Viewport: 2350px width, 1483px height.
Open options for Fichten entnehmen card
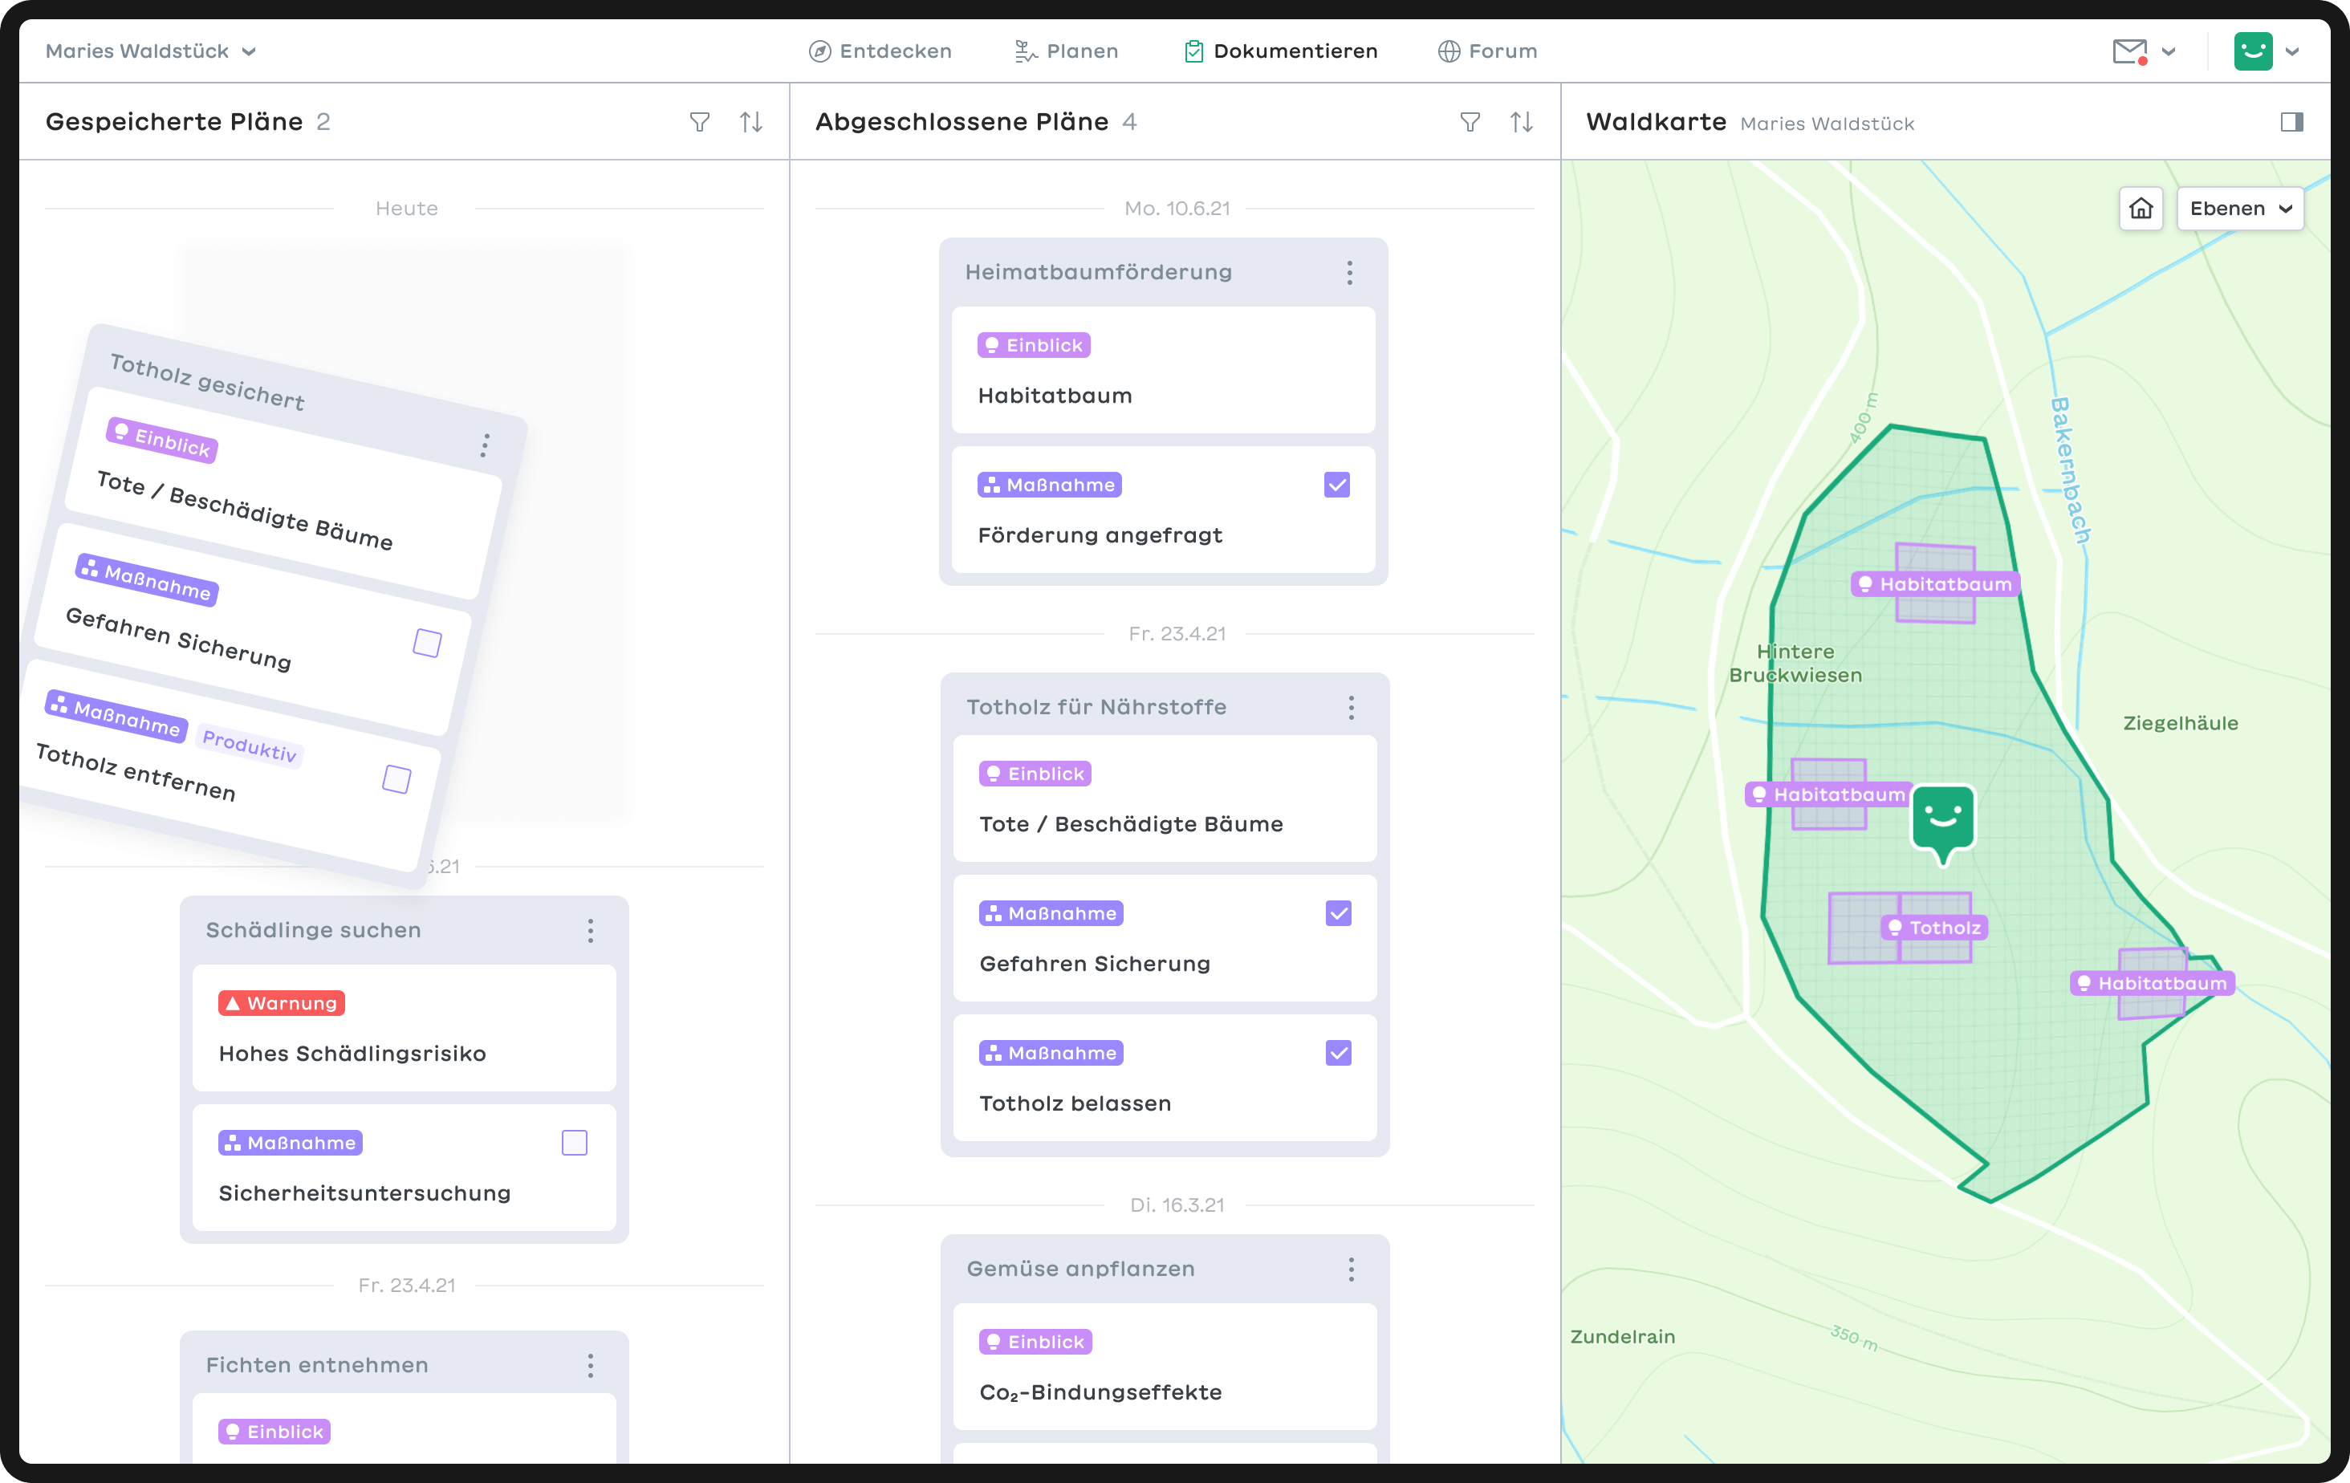[x=591, y=1366]
